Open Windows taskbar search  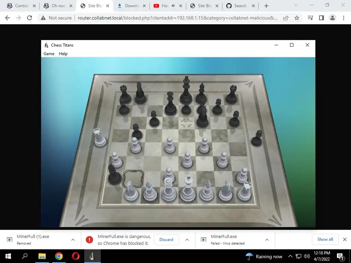click(25, 256)
